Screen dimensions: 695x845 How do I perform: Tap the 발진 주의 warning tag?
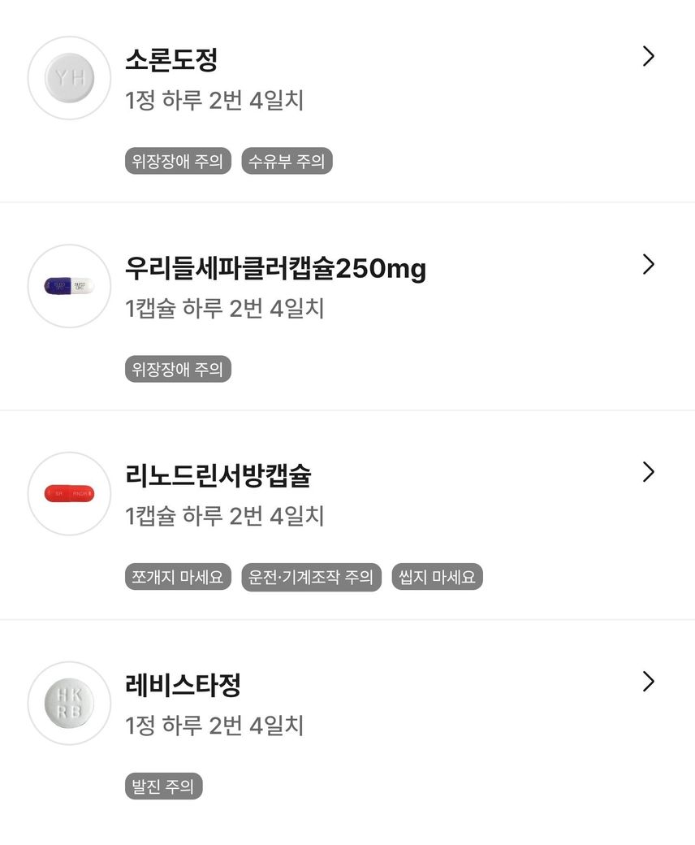click(x=163, y=786)
